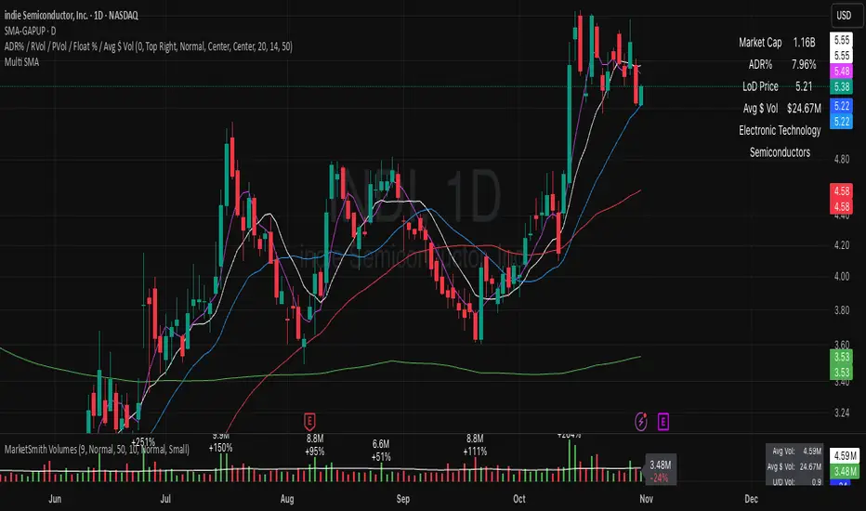The image size is (866, 511).
Task: Click the purple lightning bolt event icon
Action: 640,422
